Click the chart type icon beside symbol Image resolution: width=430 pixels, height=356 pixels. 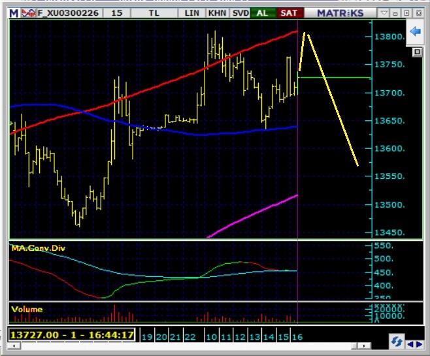click(25, 12)
